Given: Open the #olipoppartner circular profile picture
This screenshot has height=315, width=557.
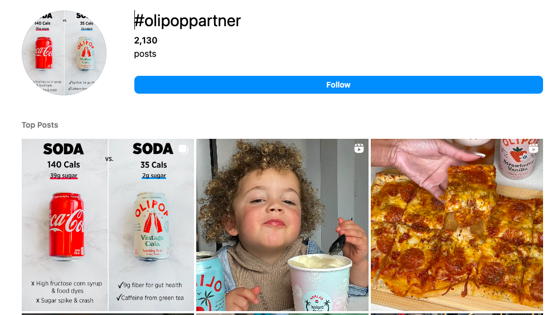Looking at the screenshot, I should pos(64,53).
